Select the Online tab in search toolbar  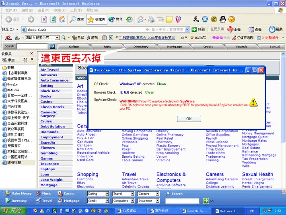click(x=74, y=46)
